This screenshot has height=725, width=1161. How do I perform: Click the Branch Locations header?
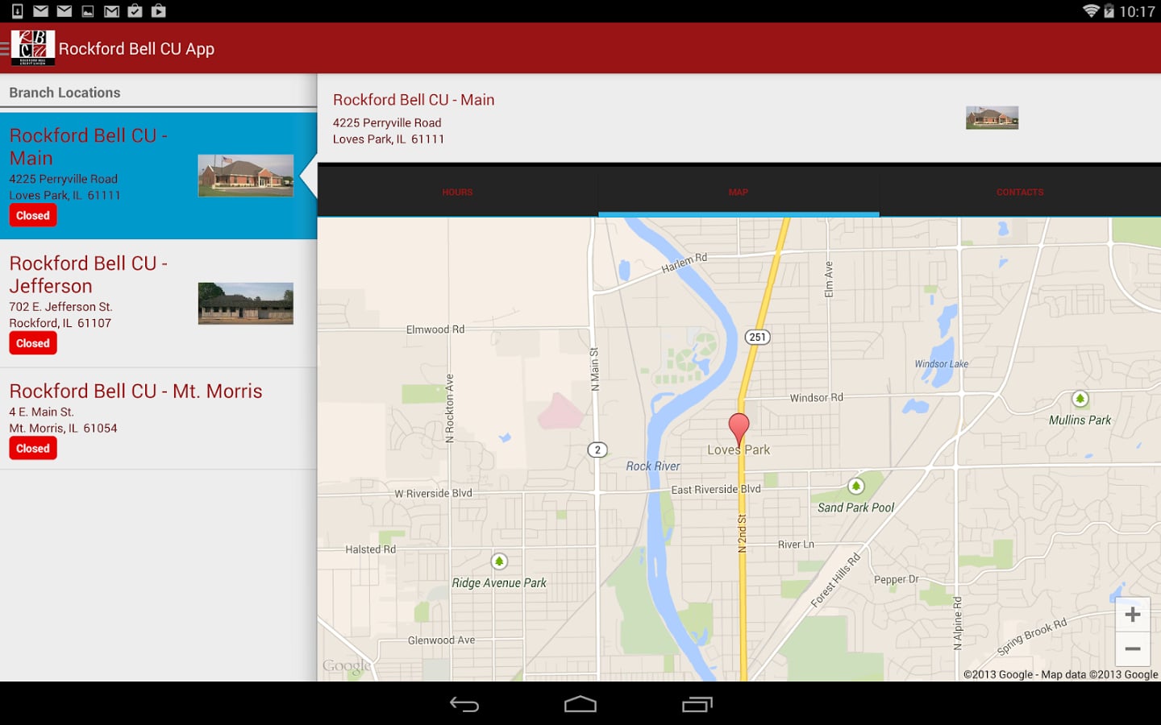(x=64, y=93)
